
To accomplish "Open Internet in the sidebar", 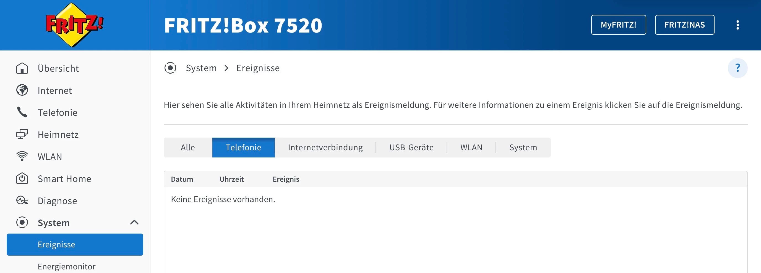I will 55,90.
